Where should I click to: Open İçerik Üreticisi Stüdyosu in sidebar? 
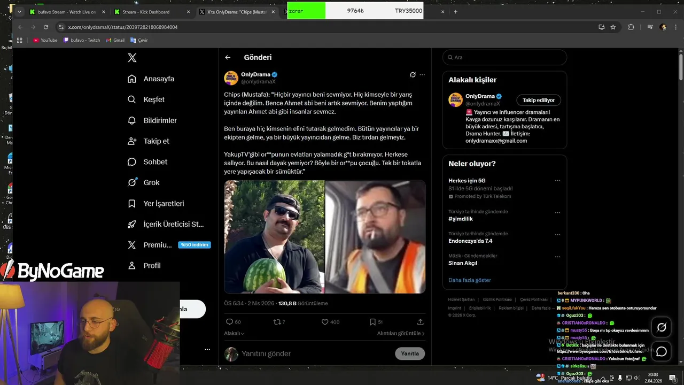[166, 224]
